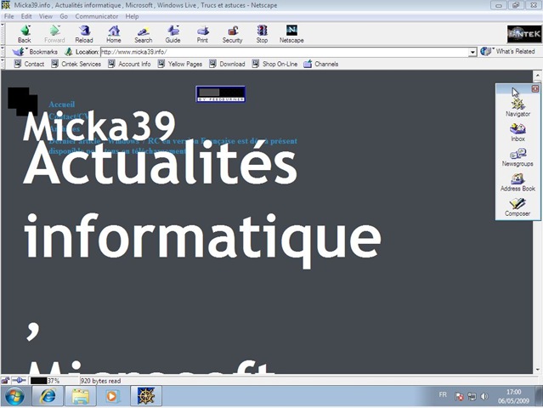Open the Channels folder on personal toolbar
This screenshot has width=543, height=408.
pos(321,64)
